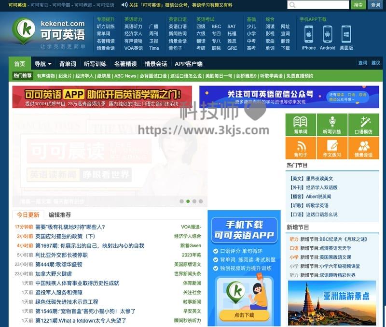Switch to the 今日更新 tab
The height and width of the screenshot is (327, 386).
28,214
